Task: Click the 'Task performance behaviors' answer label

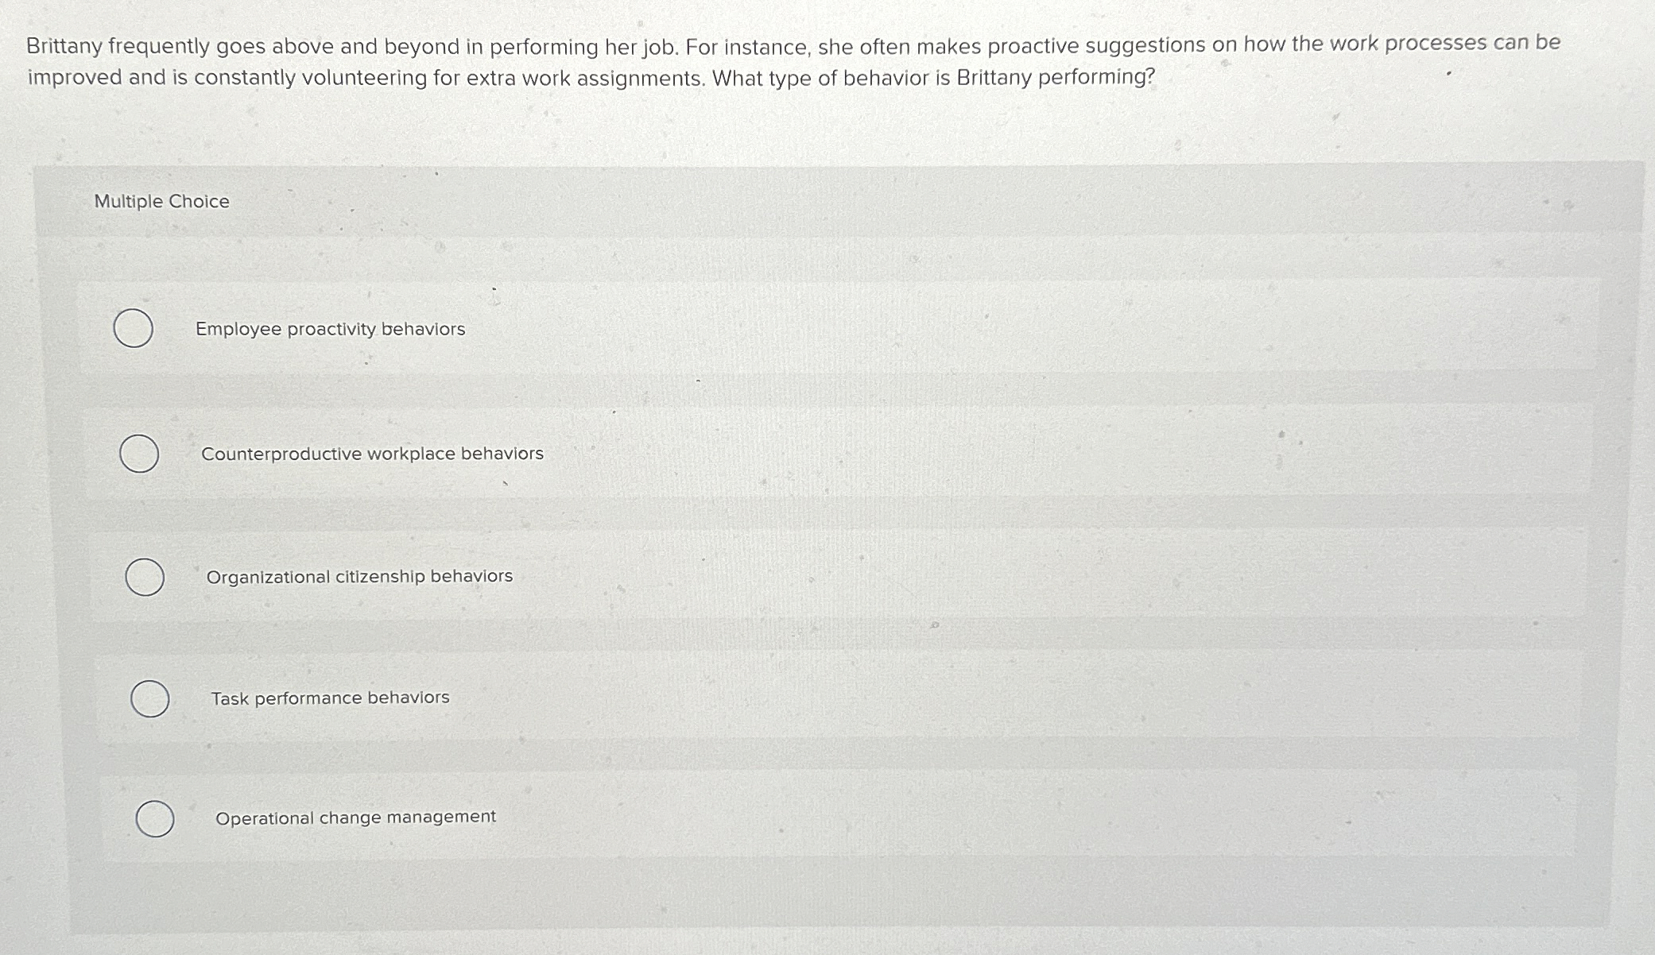Action: [x=330, y=698]
